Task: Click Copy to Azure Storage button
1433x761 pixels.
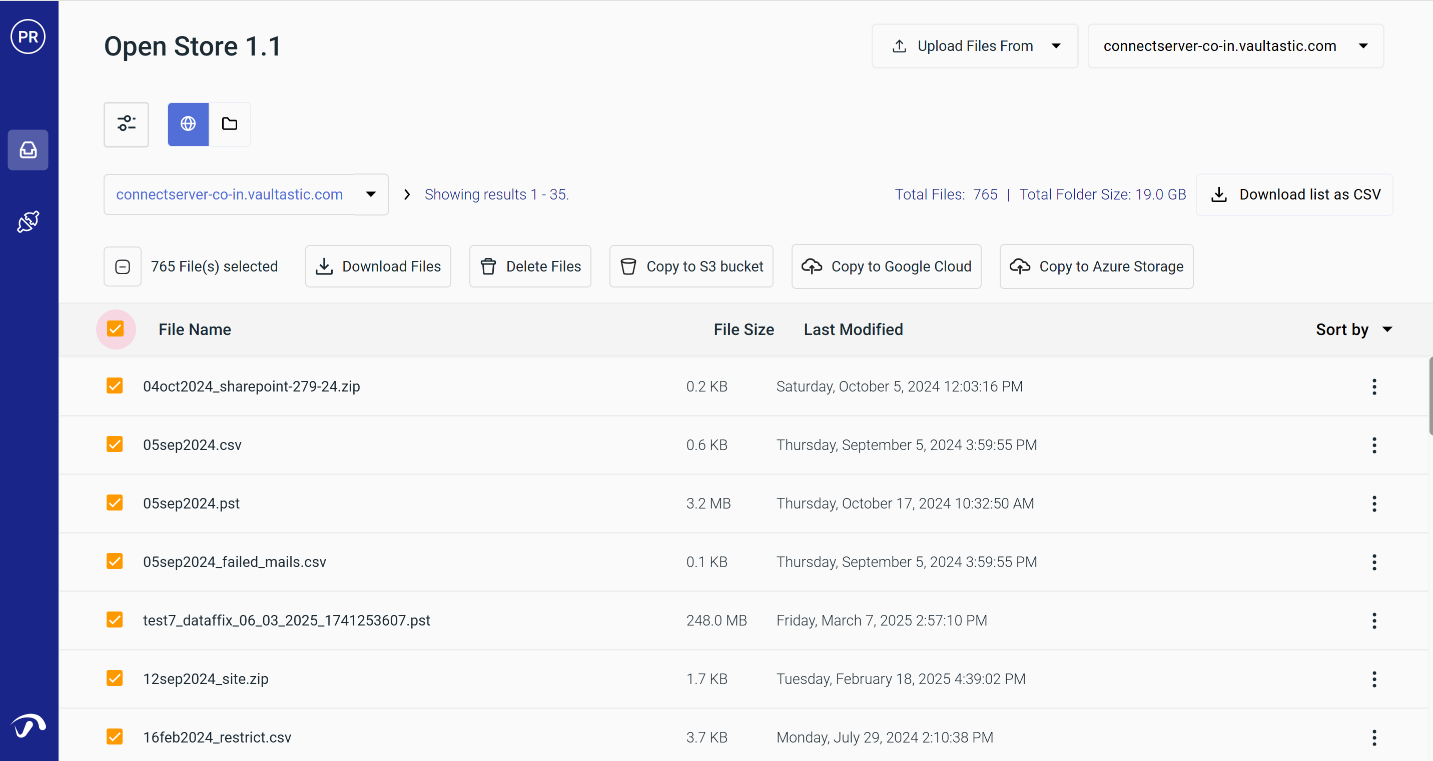Action: point(1096,267)
